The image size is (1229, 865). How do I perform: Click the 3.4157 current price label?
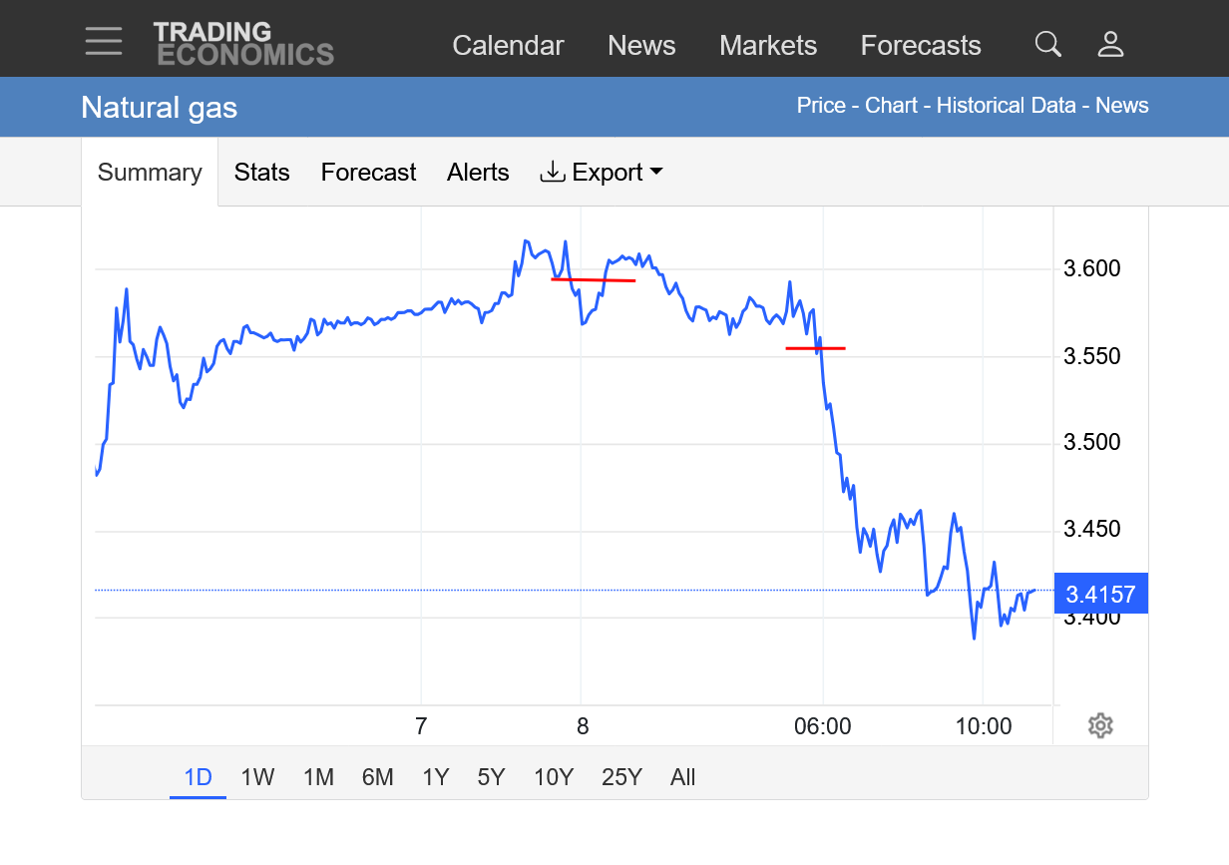(1100, 595)
